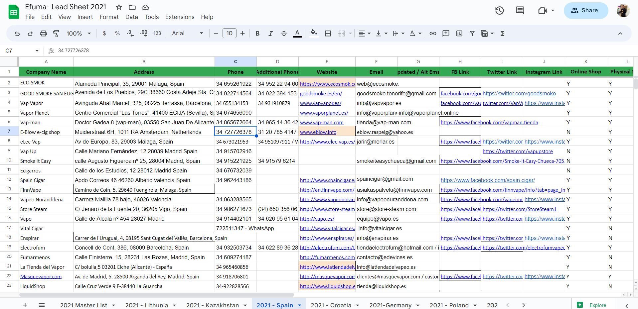
Task: Star this spreadsheet
Action: [119, 7]
